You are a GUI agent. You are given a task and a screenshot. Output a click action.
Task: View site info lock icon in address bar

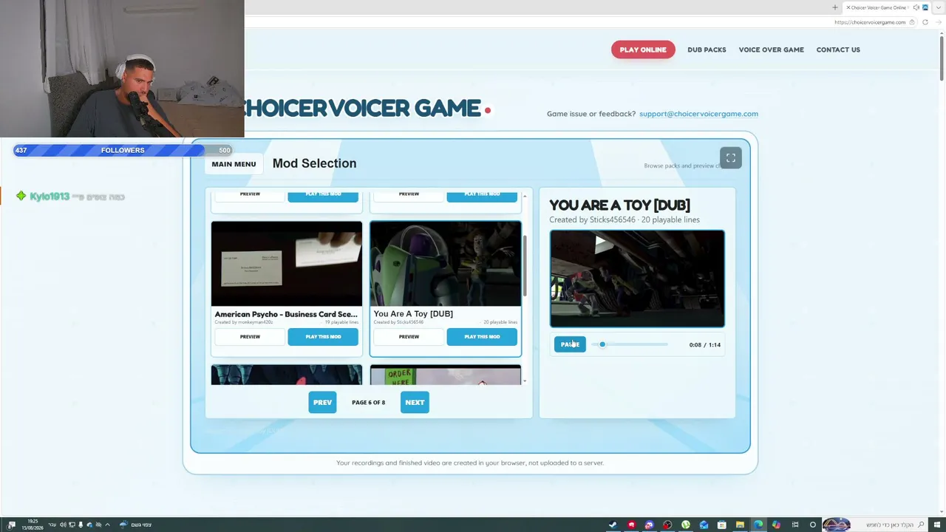coord(911,22)
